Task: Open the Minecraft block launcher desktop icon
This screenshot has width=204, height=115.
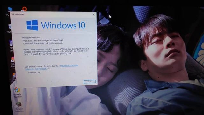Action: tap(19, 107)
